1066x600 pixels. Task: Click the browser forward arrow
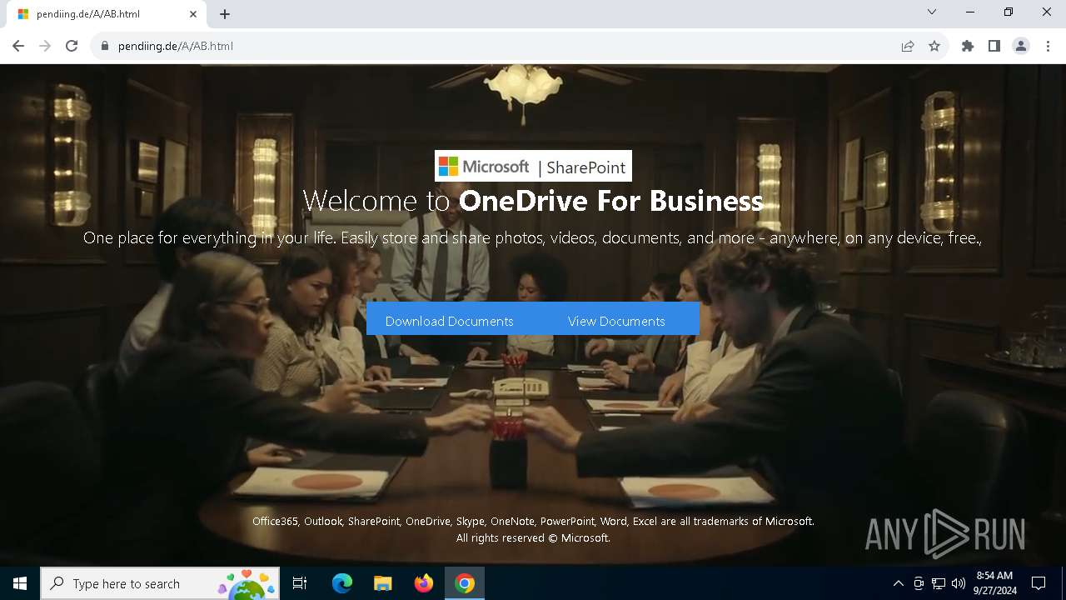[x=45, y=46]
